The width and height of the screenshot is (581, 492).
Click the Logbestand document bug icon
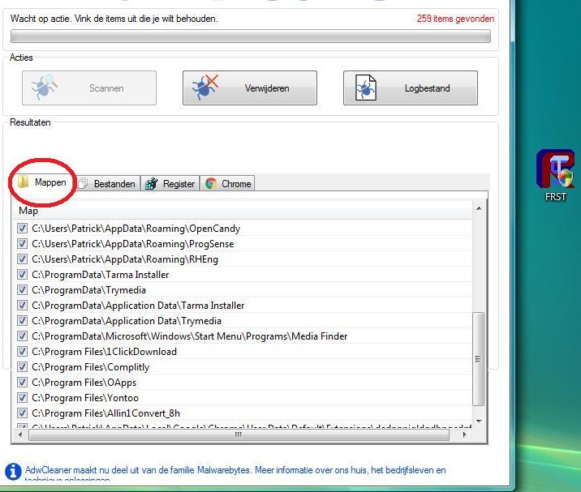[366, 88]
